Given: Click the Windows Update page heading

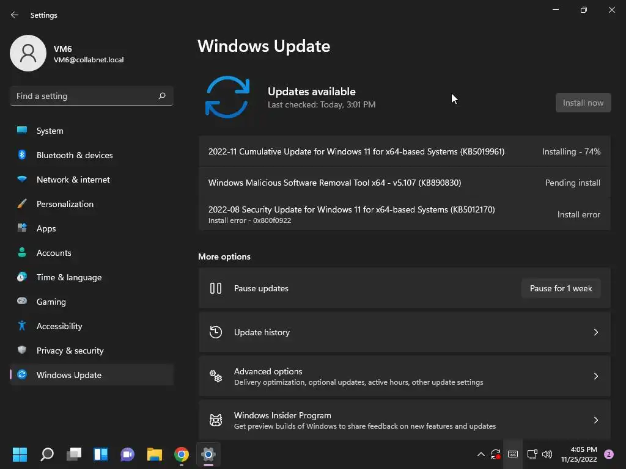Looking at the screenshot, I should [264, 46].
